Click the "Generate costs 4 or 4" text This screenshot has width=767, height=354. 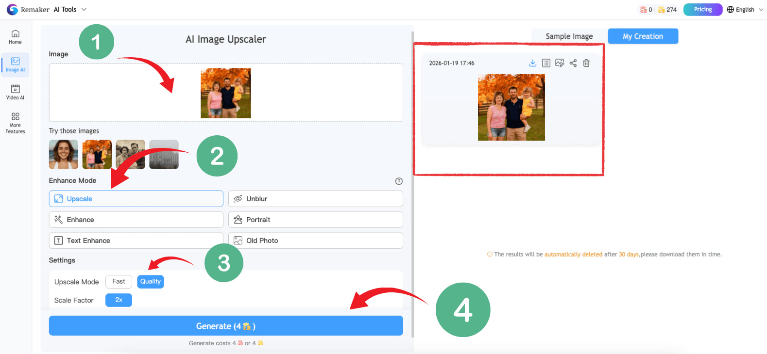coord(226,343)
